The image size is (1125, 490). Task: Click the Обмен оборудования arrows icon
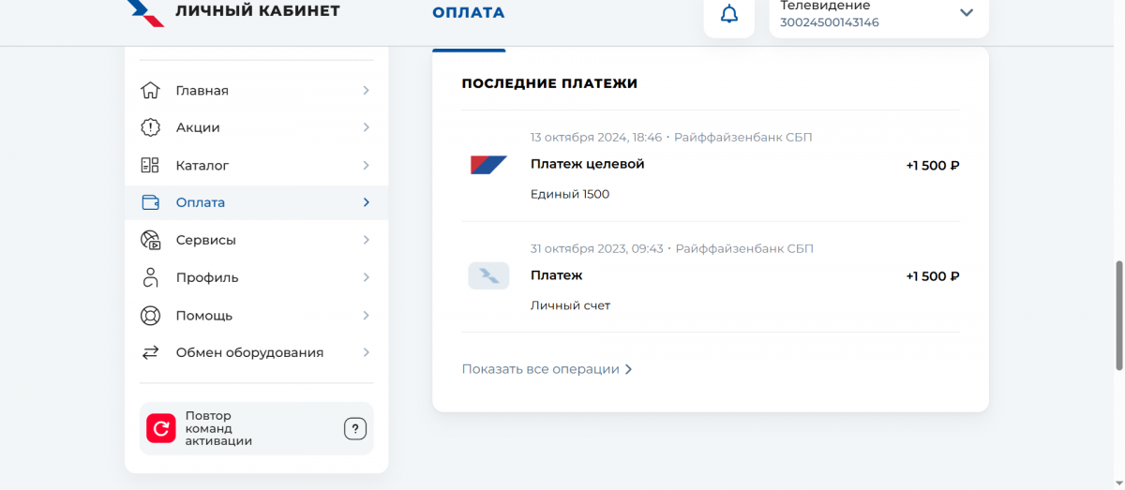pyautogui.click(x=150, y=353)
